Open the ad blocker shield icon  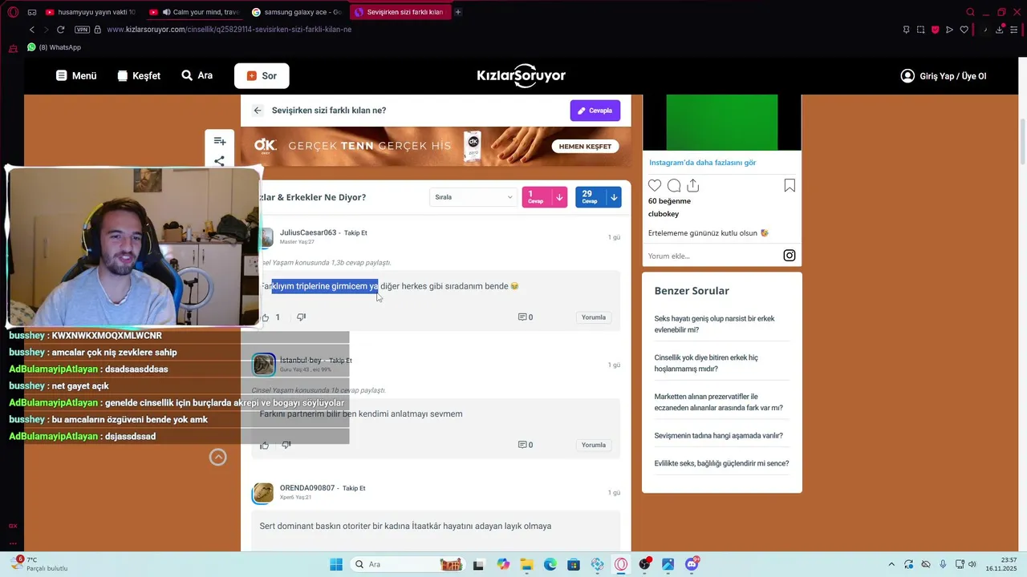[935, 30]
